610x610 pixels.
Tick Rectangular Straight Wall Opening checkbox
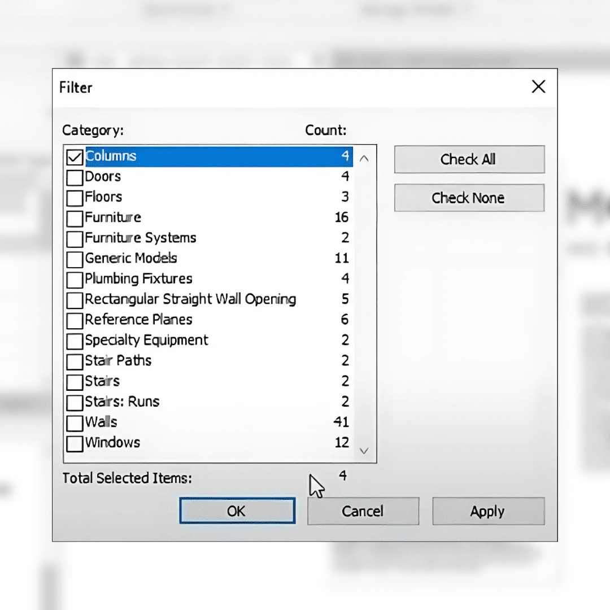click(75, 300)
